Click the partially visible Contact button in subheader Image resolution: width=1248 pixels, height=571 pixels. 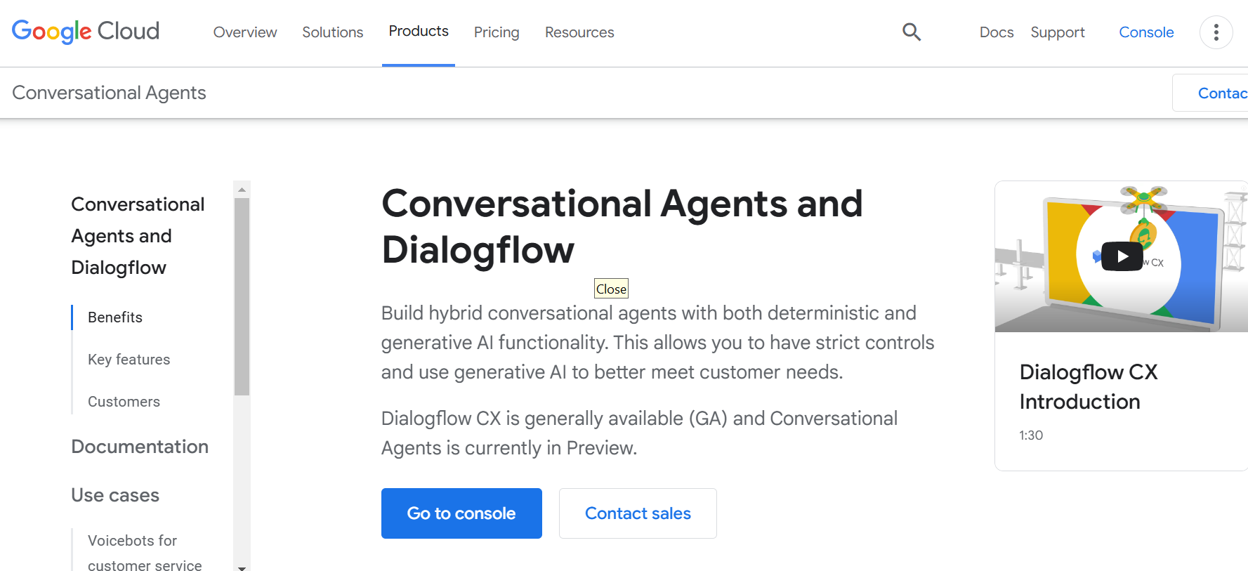point(1211,93)
